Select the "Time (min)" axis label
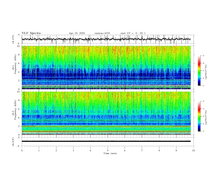 pyautogui.click(x=110, y=153)
